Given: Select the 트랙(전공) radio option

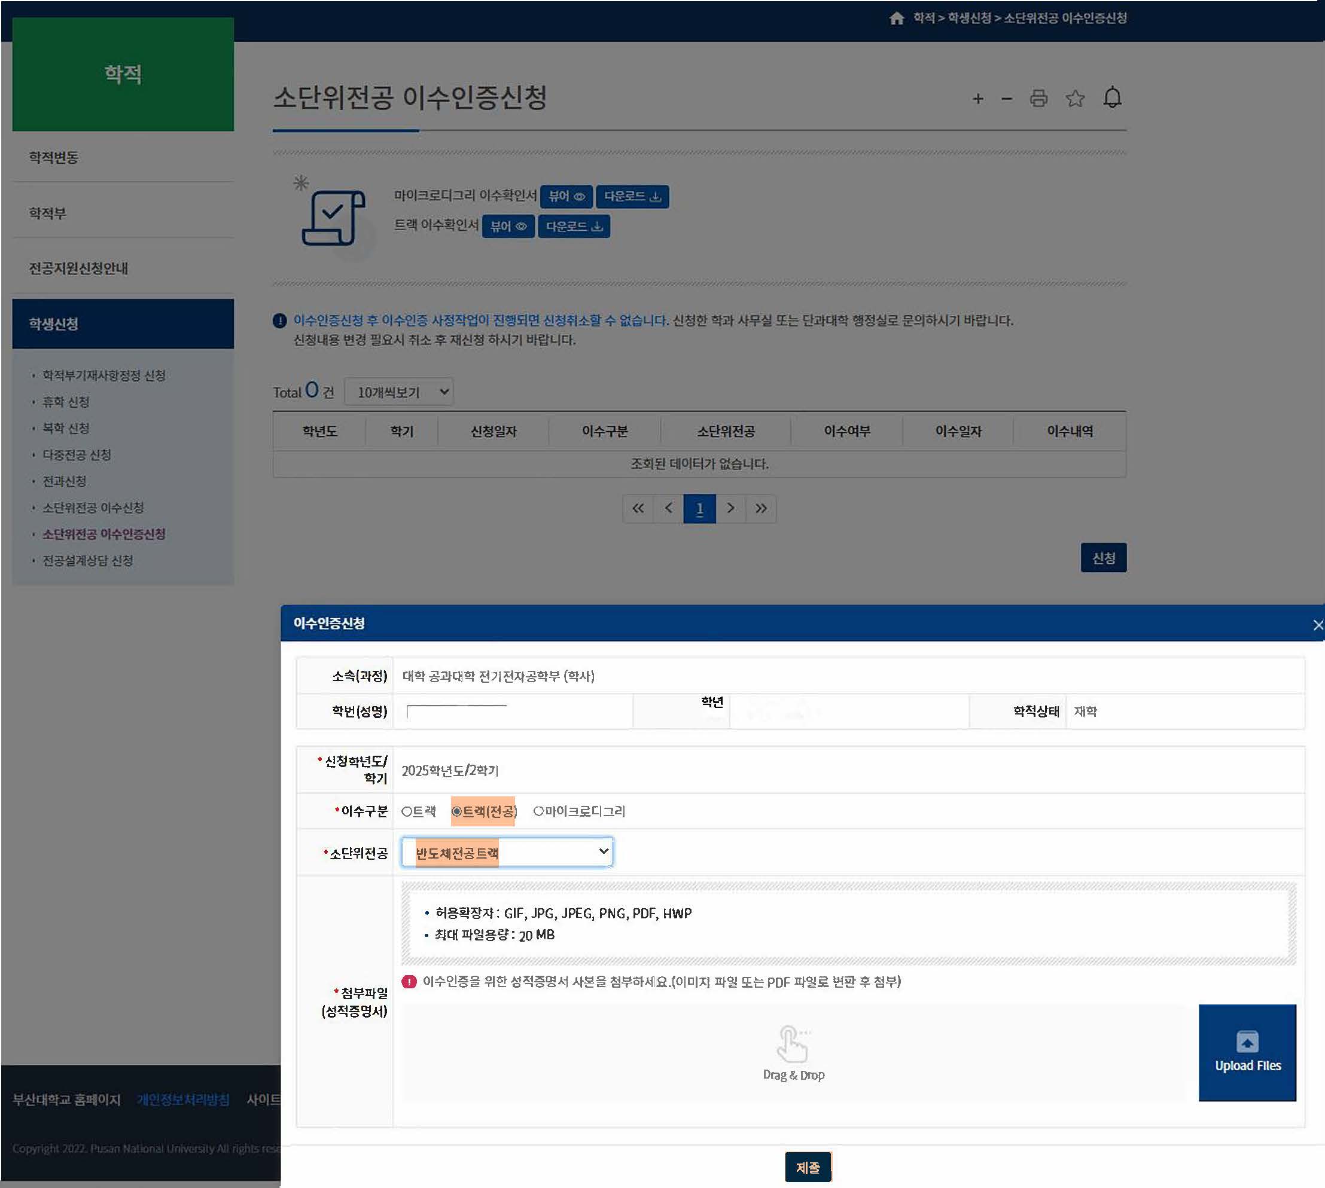Looking at the screenshot, I should pos(457,811).
